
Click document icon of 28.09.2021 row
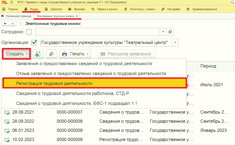click(7, 112)
